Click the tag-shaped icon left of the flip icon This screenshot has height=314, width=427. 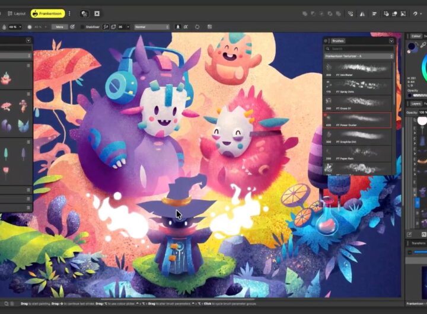(x=350, y=14)
